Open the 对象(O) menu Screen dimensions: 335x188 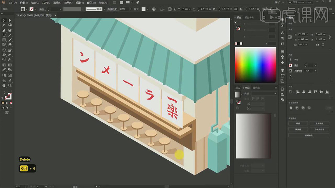[35, 3]
